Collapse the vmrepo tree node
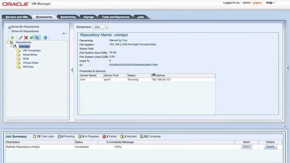 11,46
